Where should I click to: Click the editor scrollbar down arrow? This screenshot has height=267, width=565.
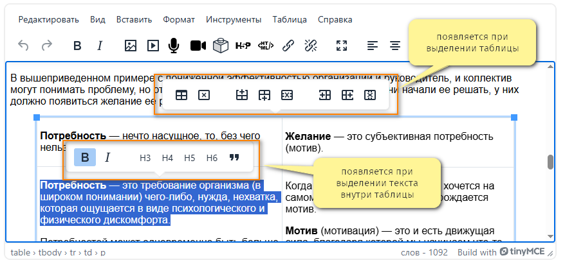pos(550,236)
